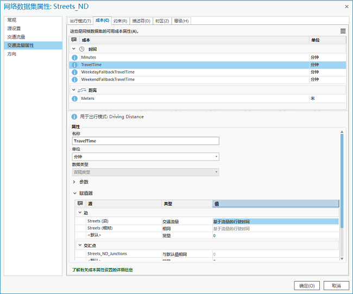Click the 取消 button

tap(336, 285)
